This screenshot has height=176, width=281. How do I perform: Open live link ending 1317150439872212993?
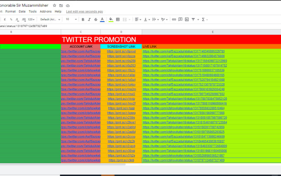click(x=185, y=61)
